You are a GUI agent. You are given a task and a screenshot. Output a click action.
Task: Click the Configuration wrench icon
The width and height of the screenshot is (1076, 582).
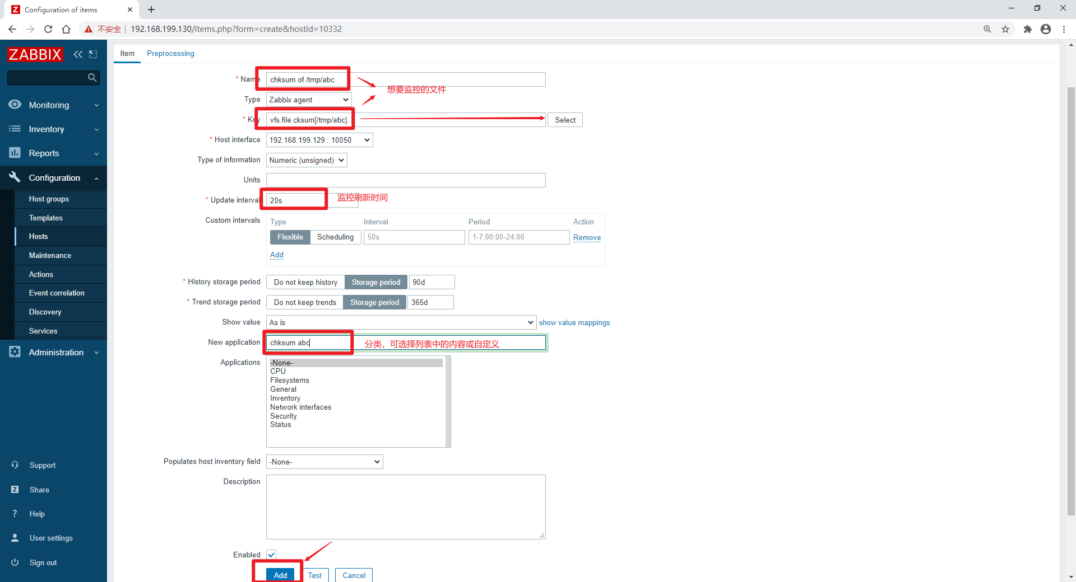point(15,177)
